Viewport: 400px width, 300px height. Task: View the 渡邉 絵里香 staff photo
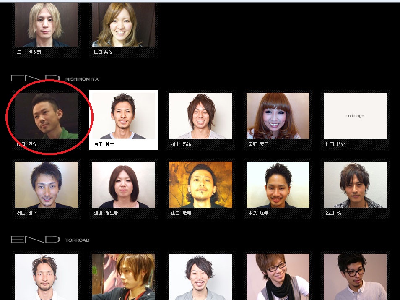(x=123, y=185)
